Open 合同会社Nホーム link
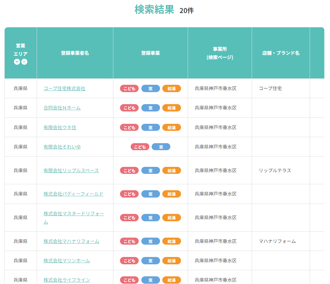This screenshot has width=330, height=284. click(62, 108)
